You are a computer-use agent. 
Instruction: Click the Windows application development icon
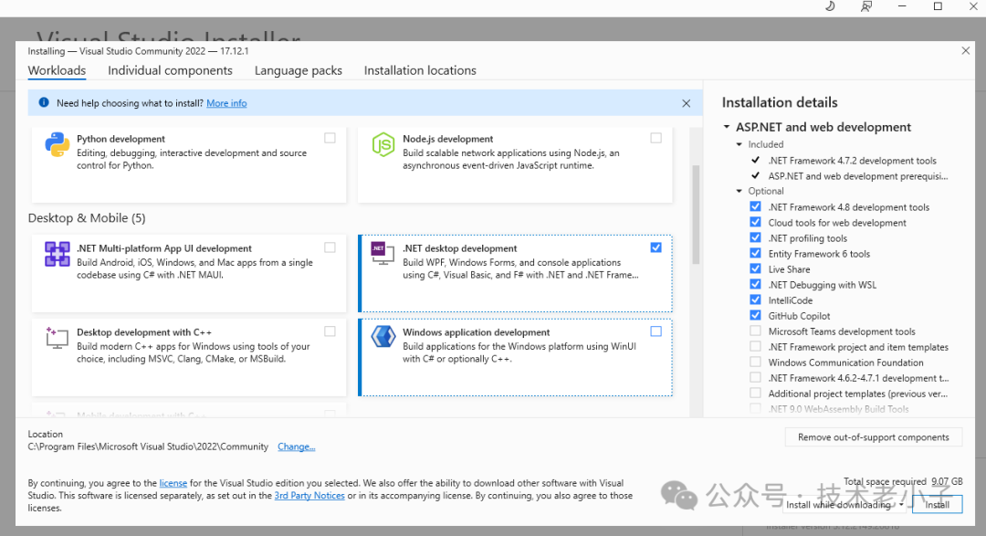pyautogui.click(x=383, y=338)
